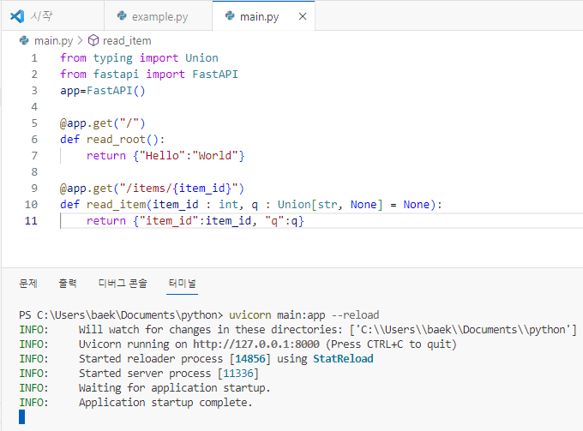Open the 디버그 콘솔 panel tab

[123, 284]
